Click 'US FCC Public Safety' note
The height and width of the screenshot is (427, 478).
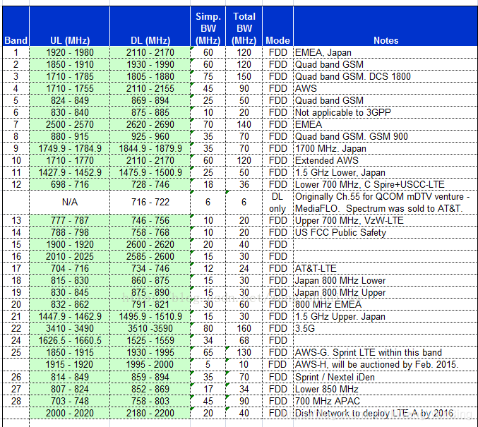click(386, 232)
